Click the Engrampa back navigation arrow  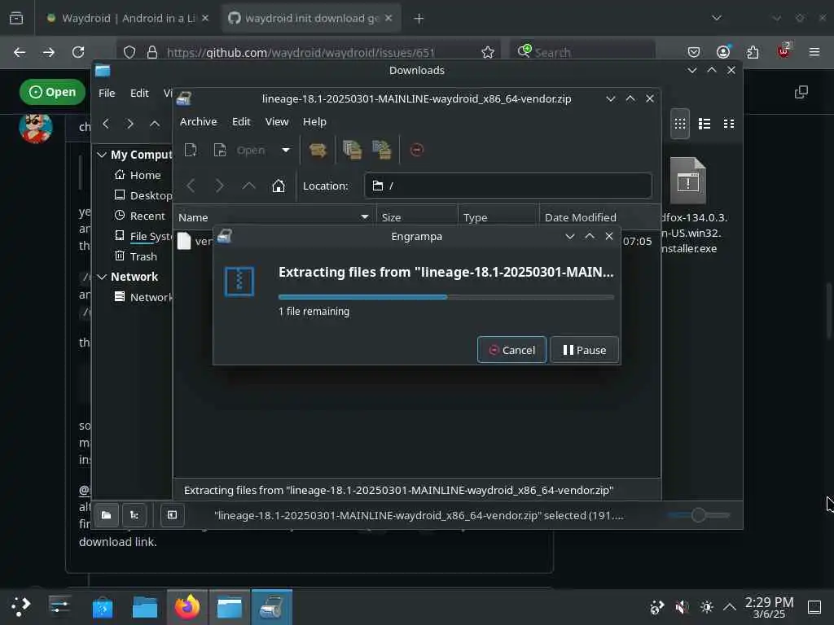(x=191, y=186)
